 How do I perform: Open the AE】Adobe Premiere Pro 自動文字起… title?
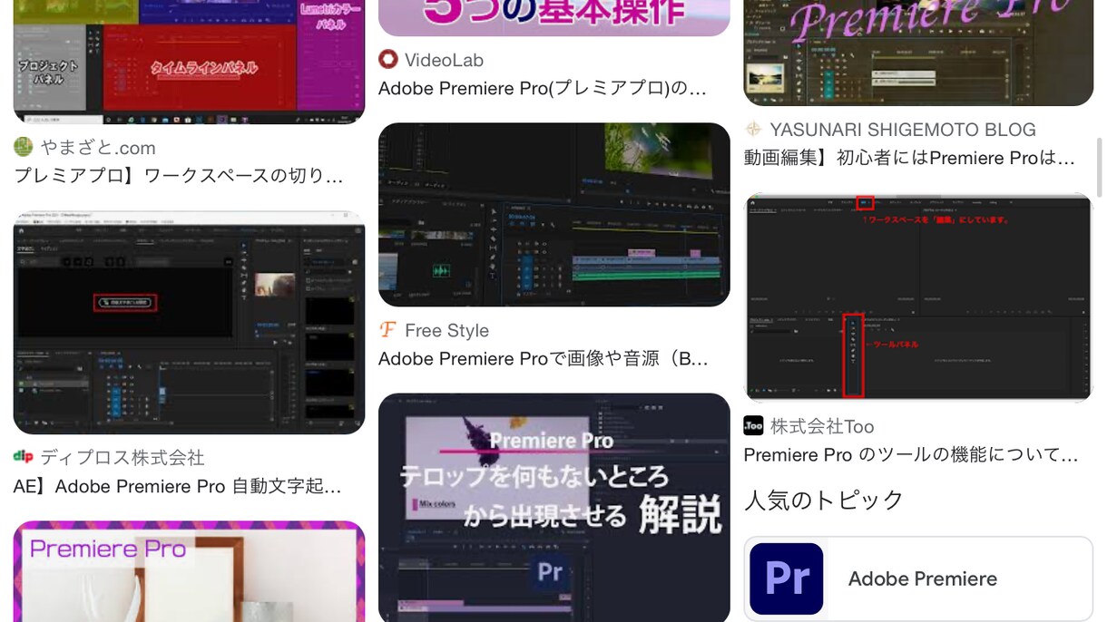pos(178,486)
